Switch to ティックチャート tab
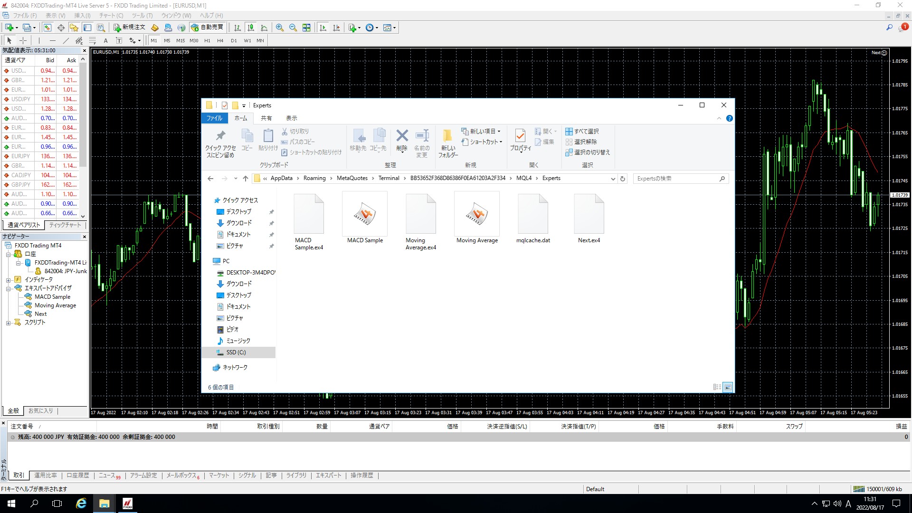The height and width of the screenshot is (513, 912). 65,225
